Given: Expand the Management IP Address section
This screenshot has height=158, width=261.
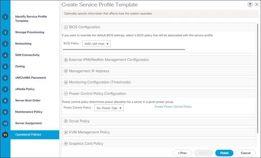Looking at the screenshot, I should click(x=66, y=71).
